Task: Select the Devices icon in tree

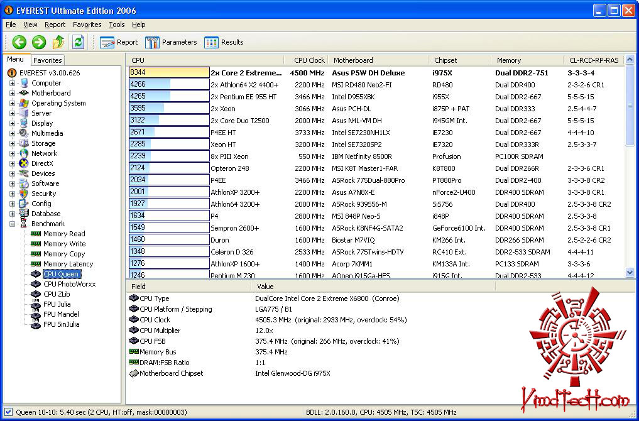Action: click(24, 173)
